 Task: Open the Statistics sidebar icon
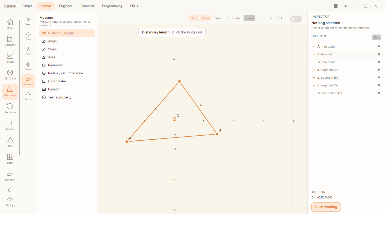10,125
